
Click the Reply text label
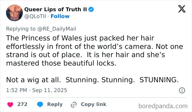tap(55, 104)
